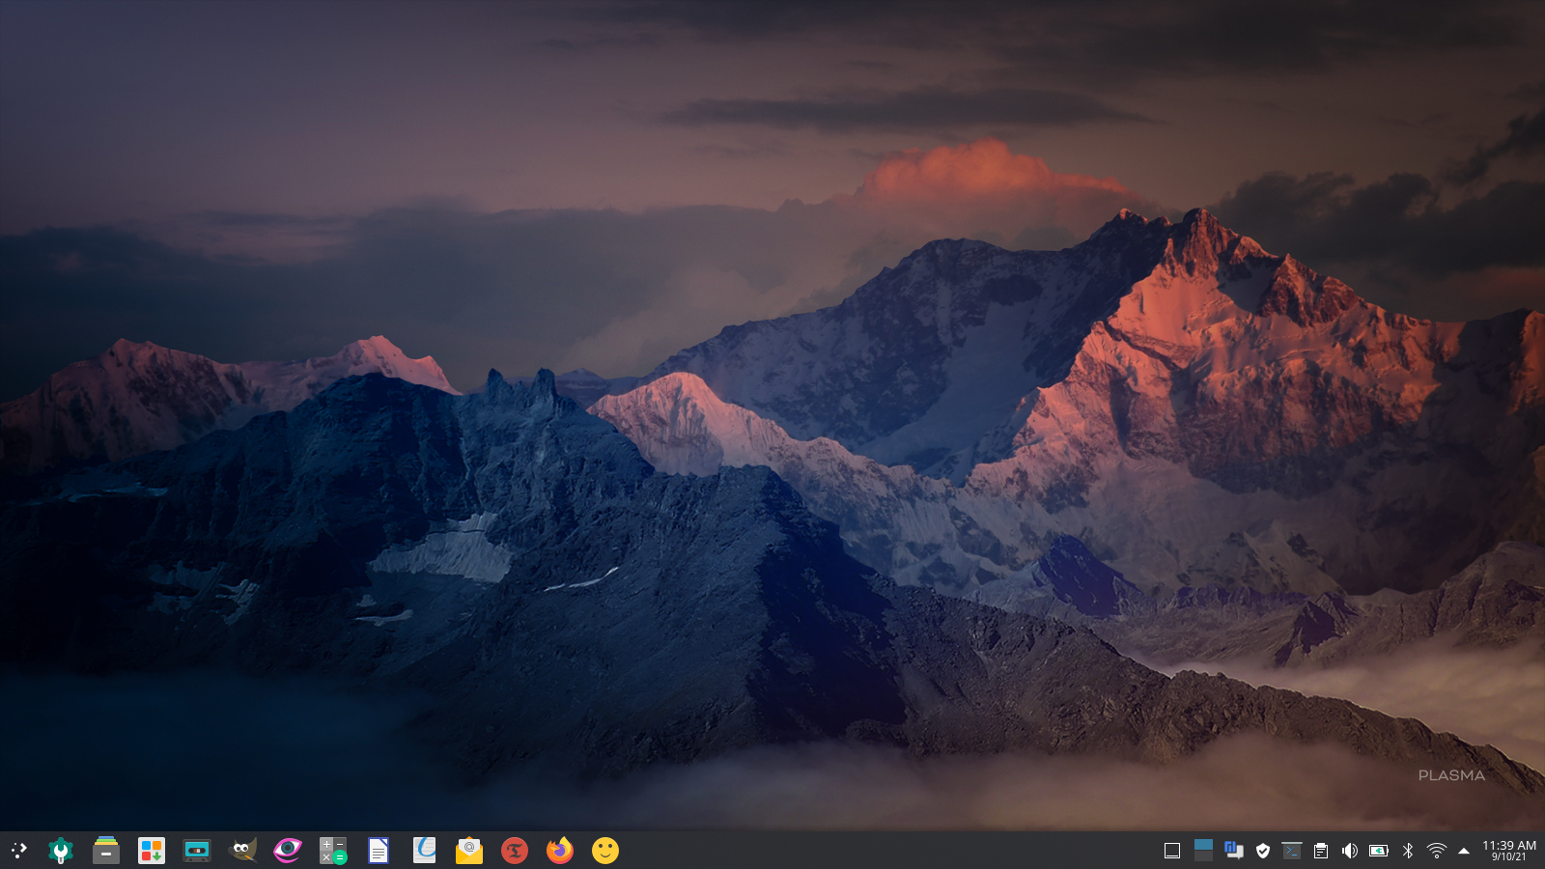Open the drop-down terminal tray icon
Screen dimensions: 1545x869
point(1292,851)
